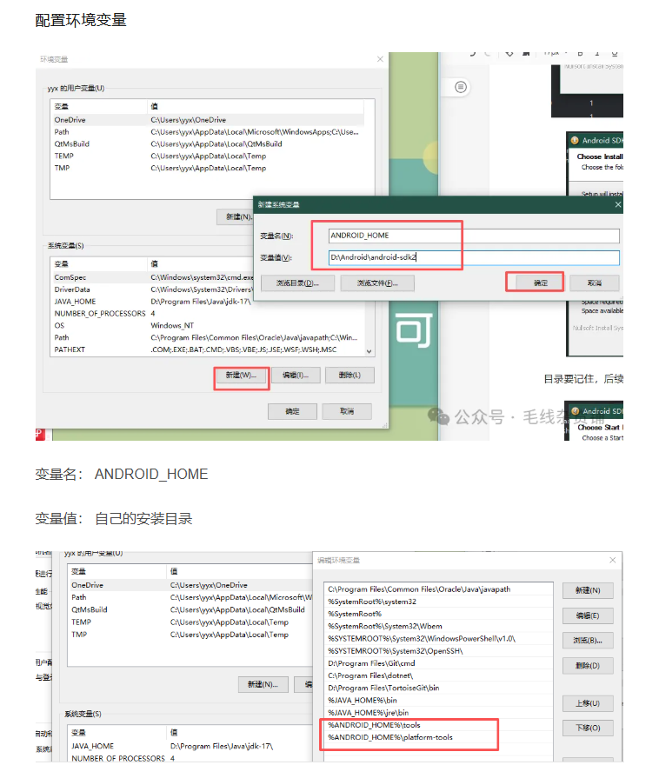This screenshot has width=659, height=765.
Task: Select the %SYSTEMROOT%\System32\OpenSSH\ entry
Action: coord(438,651)
